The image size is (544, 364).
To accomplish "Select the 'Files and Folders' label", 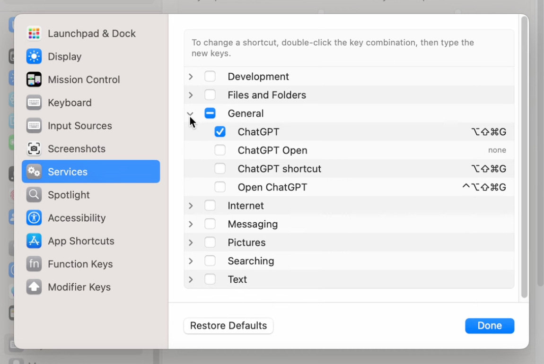I will (267, 95).
